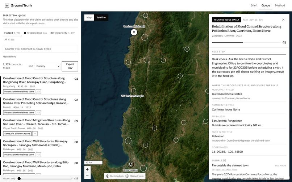Expand the +4 signals tag

(x=35, y=134)
